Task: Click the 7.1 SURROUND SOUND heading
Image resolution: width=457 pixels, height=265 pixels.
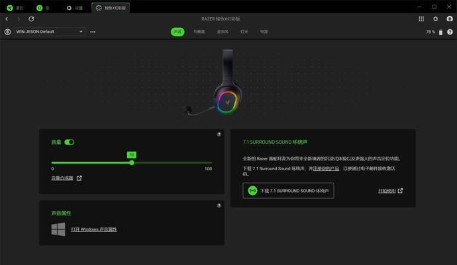Action: pyautogui.click(x=275, y=142)
